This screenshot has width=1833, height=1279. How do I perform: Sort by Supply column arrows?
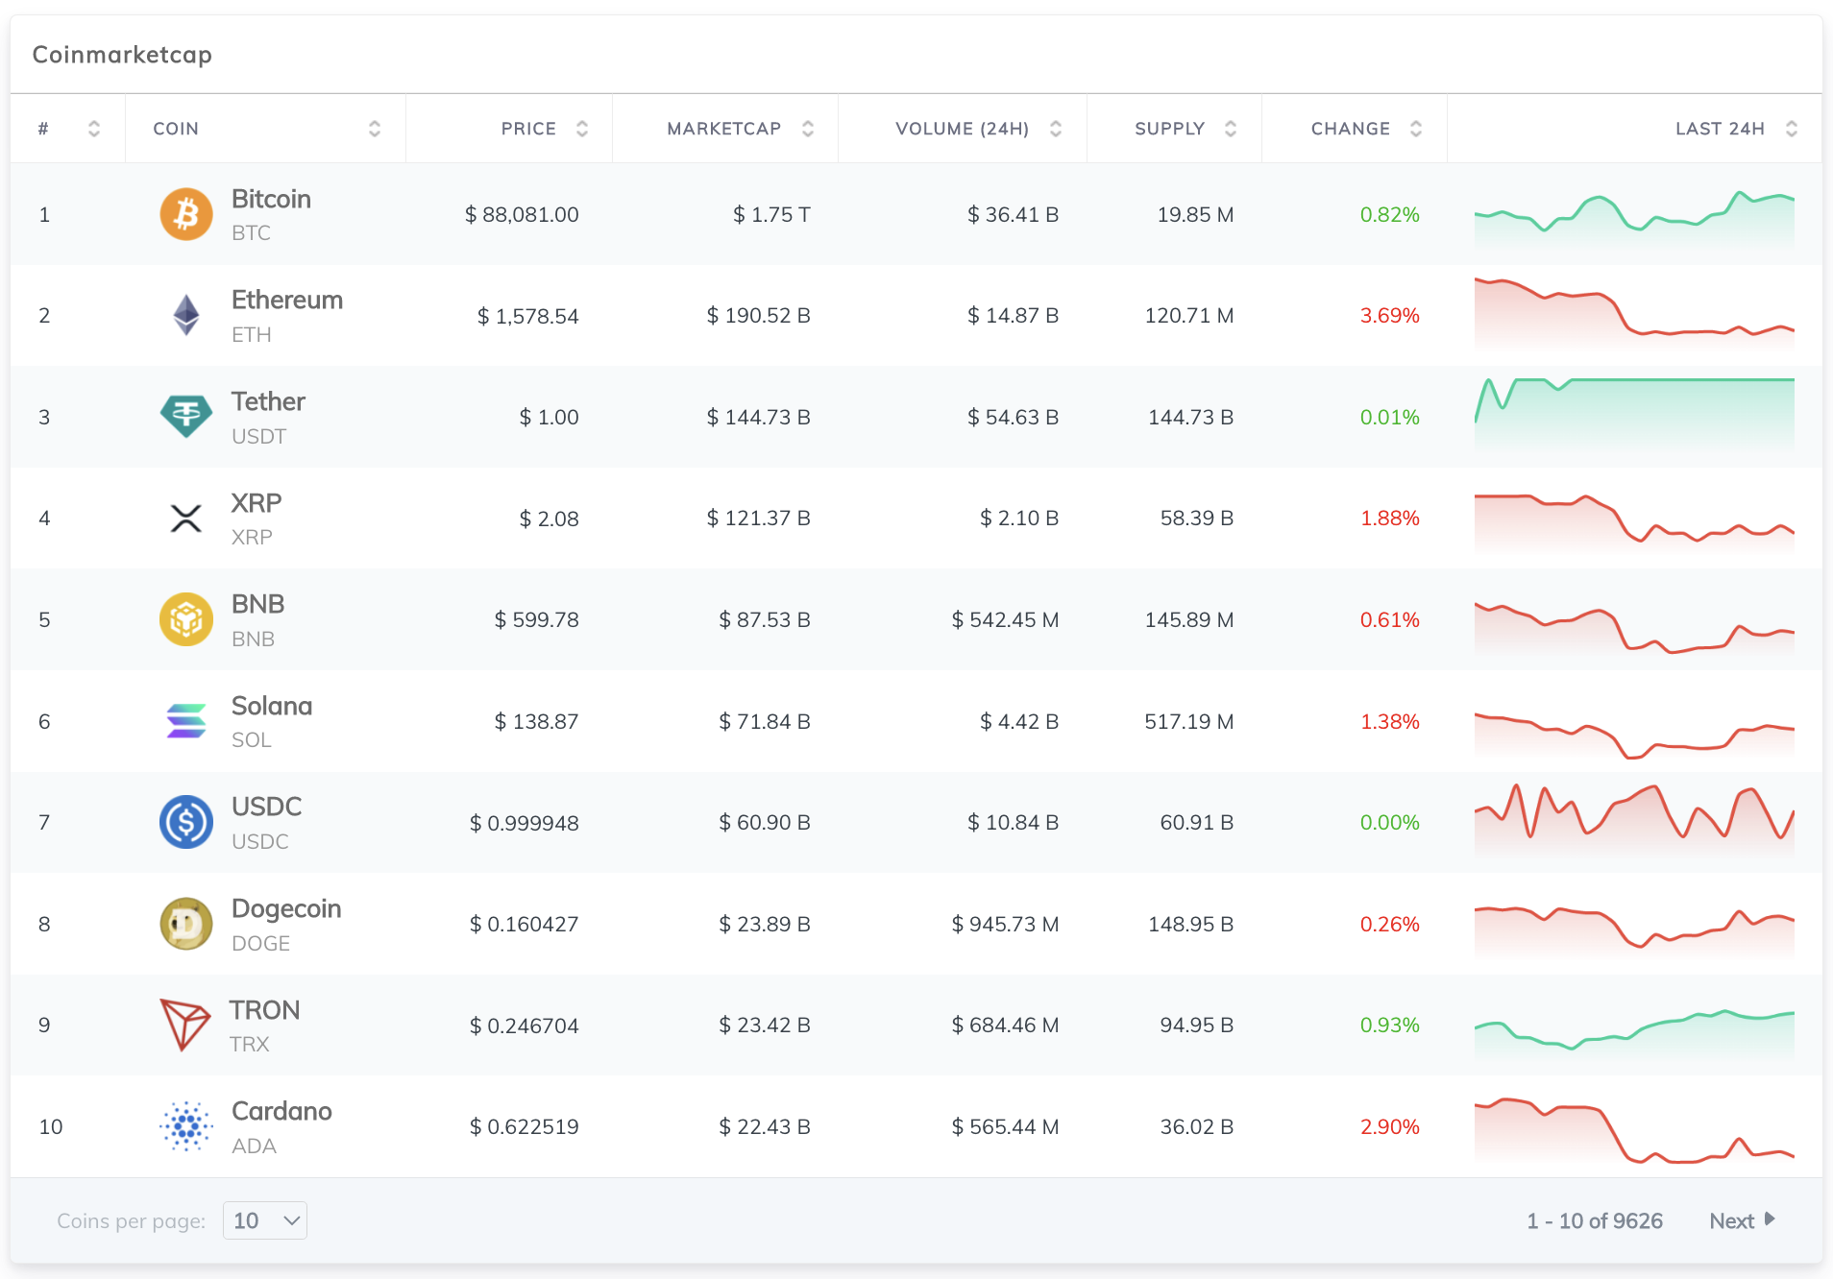point(1230,129)
